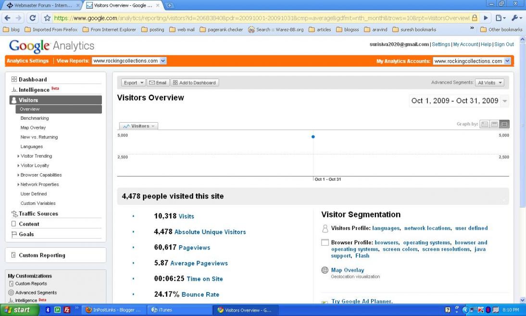Switch to the Webmaster Forum browser tab
The width and height of the screenshot is (526, 316).
43,5
